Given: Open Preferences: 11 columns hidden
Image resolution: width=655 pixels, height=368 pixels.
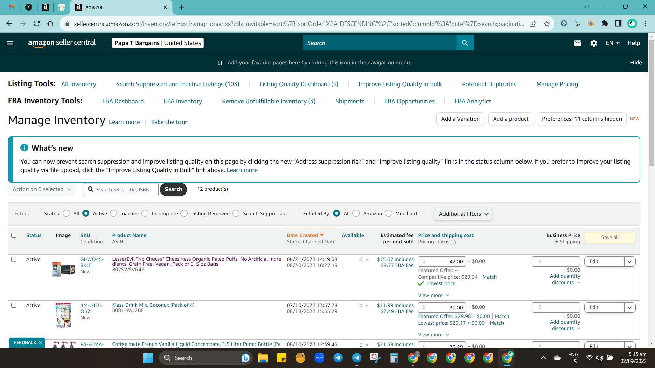Looking at the screenshot, I should pos(582,119).
